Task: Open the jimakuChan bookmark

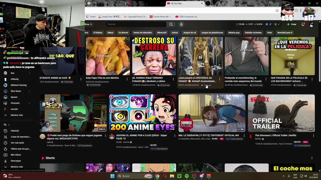Action: point(110,17)
